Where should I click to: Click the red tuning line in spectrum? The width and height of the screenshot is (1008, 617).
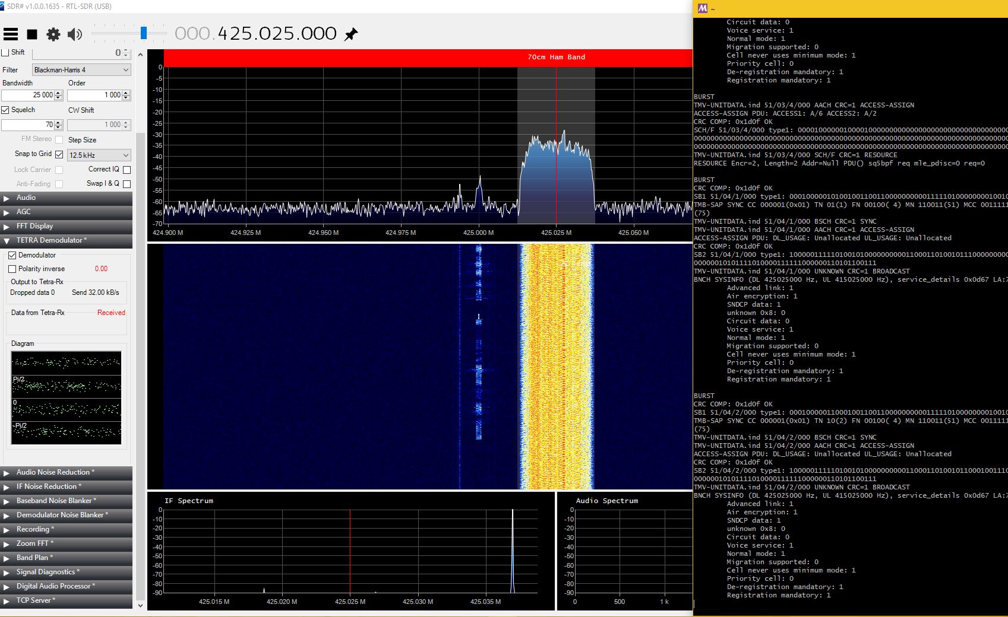point(557,145)
